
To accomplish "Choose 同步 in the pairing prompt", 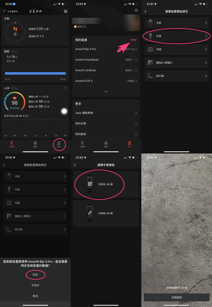I will (x=35, y=275).
